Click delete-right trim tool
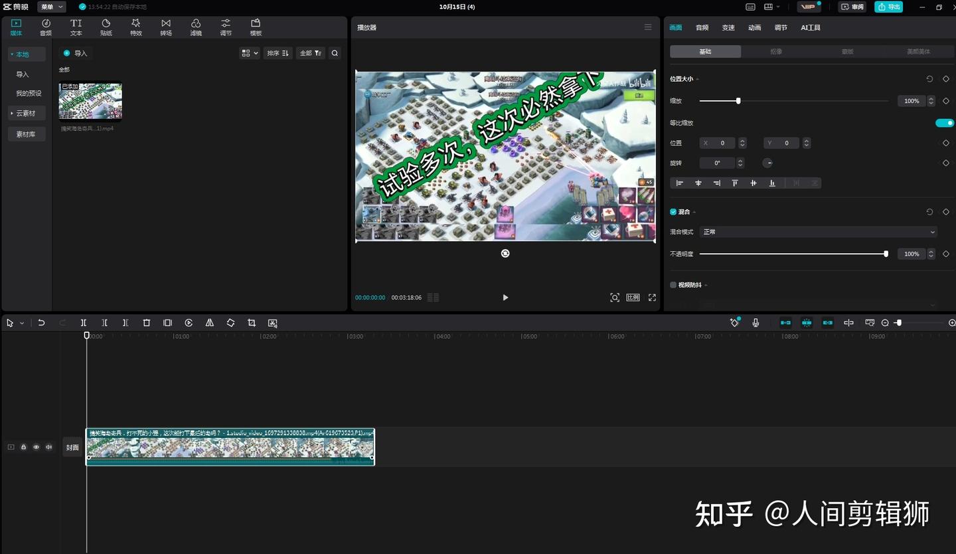This screenshot has width=956, height=554. coord(125,323)
